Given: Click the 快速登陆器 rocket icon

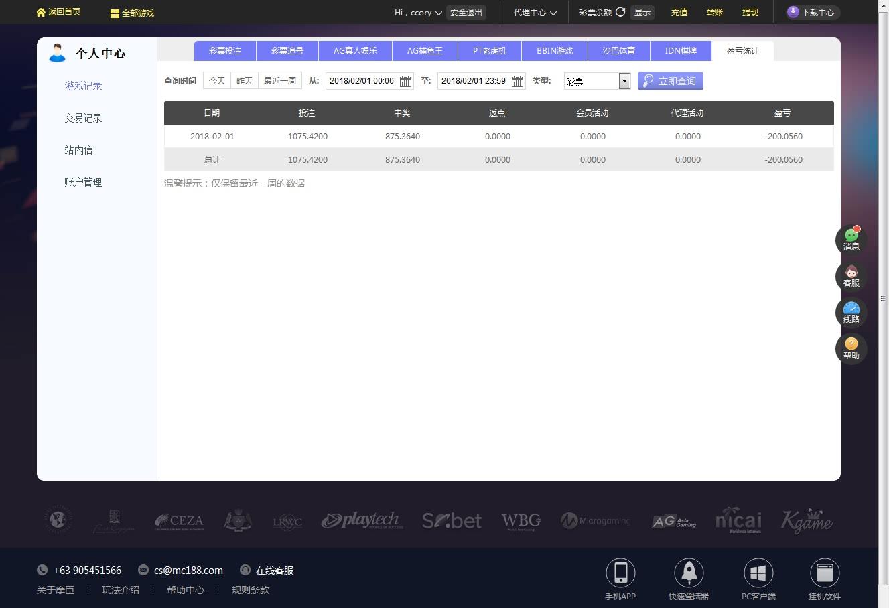Looking at the screenshot, I should (x=689, y=573).
